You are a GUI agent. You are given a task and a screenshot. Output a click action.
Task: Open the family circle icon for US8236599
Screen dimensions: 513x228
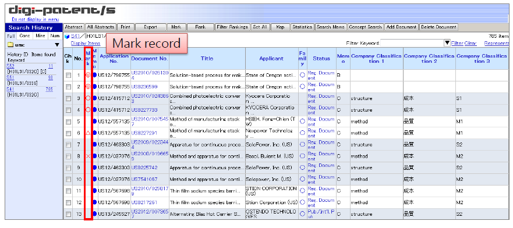click(302, 87)
